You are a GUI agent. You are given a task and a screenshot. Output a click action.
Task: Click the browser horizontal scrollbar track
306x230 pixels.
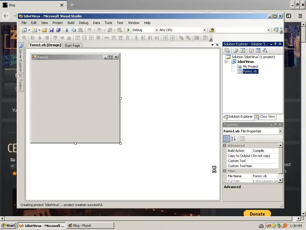pos(148,218)
